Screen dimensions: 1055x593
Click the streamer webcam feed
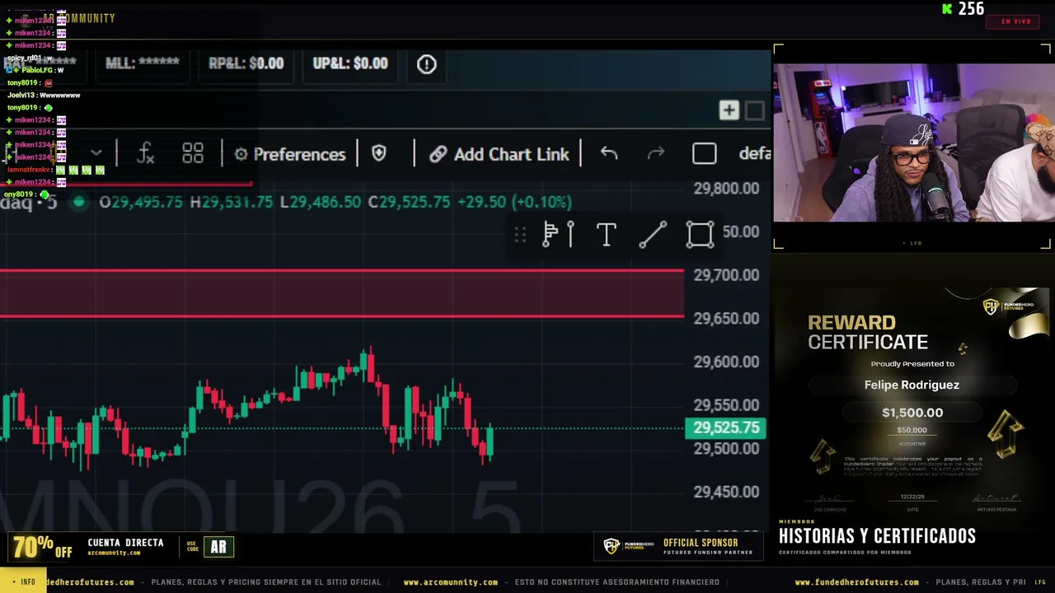pyautogui.click(x=913, y=142)
